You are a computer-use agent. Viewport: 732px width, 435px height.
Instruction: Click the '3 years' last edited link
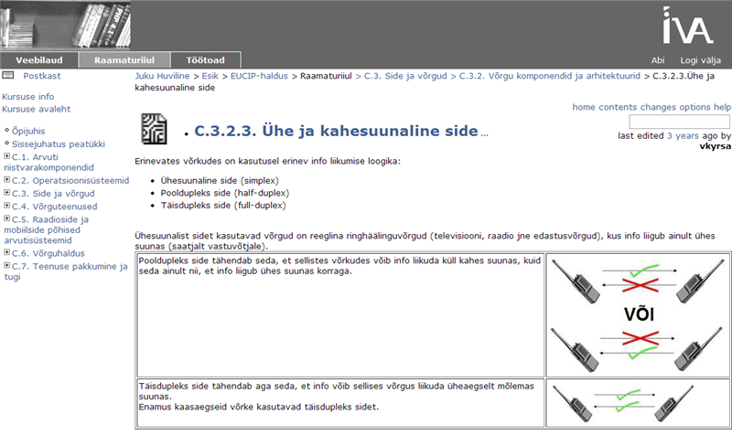coord(683,135)
